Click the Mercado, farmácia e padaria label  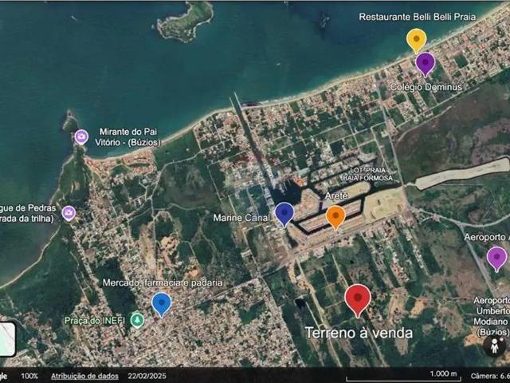click(163, 282)
